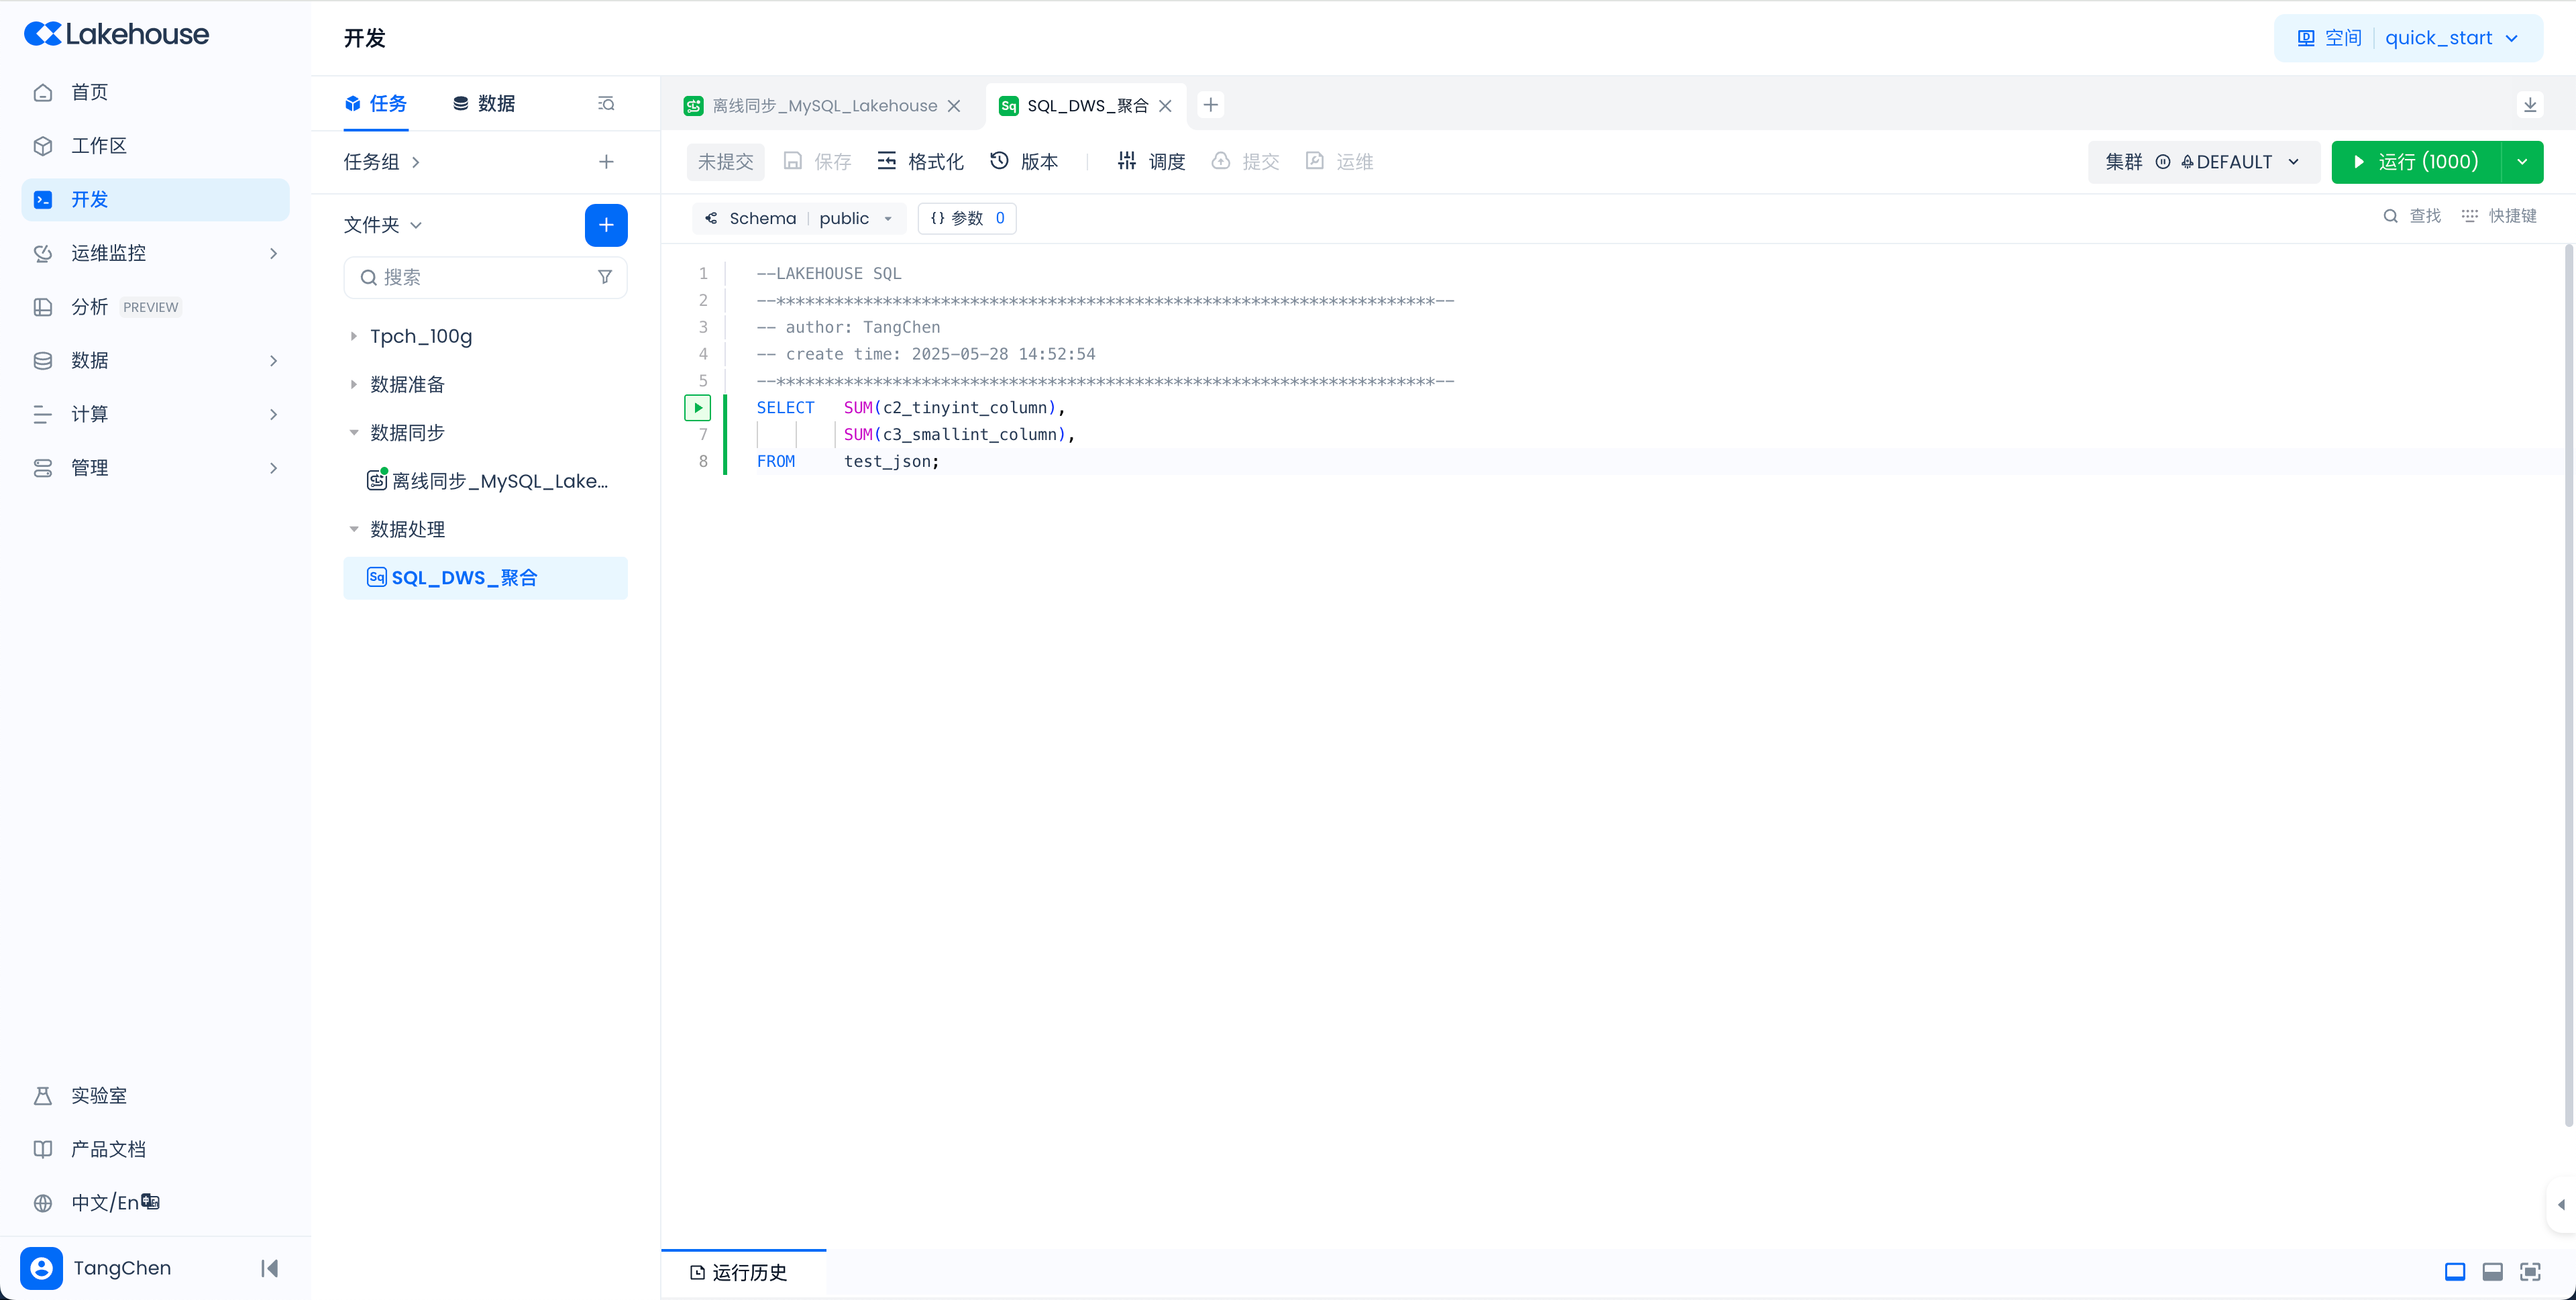2576x1300 pixels.
Task: Toggle fullscreen editor layout icon
Action: click(x=2529, y=1272)
